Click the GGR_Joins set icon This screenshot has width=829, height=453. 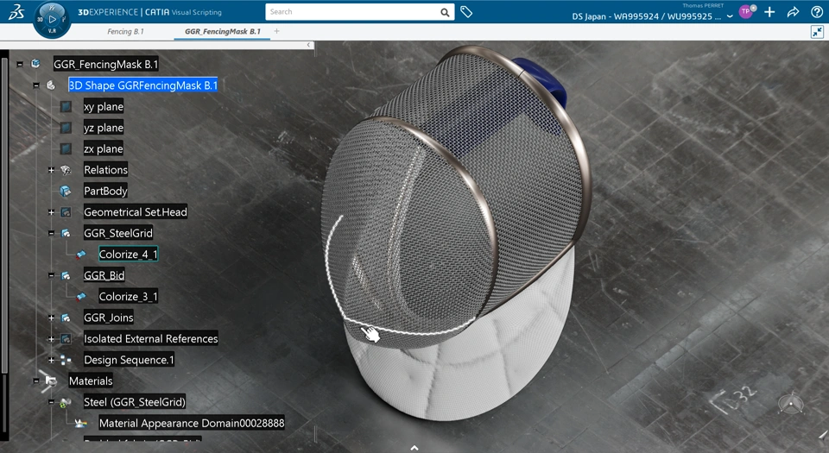66,318
